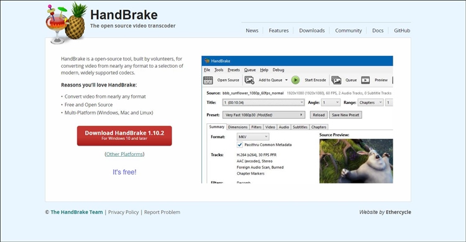Switch to the Chapters tab
466x242 pixels.
(319, 127)
